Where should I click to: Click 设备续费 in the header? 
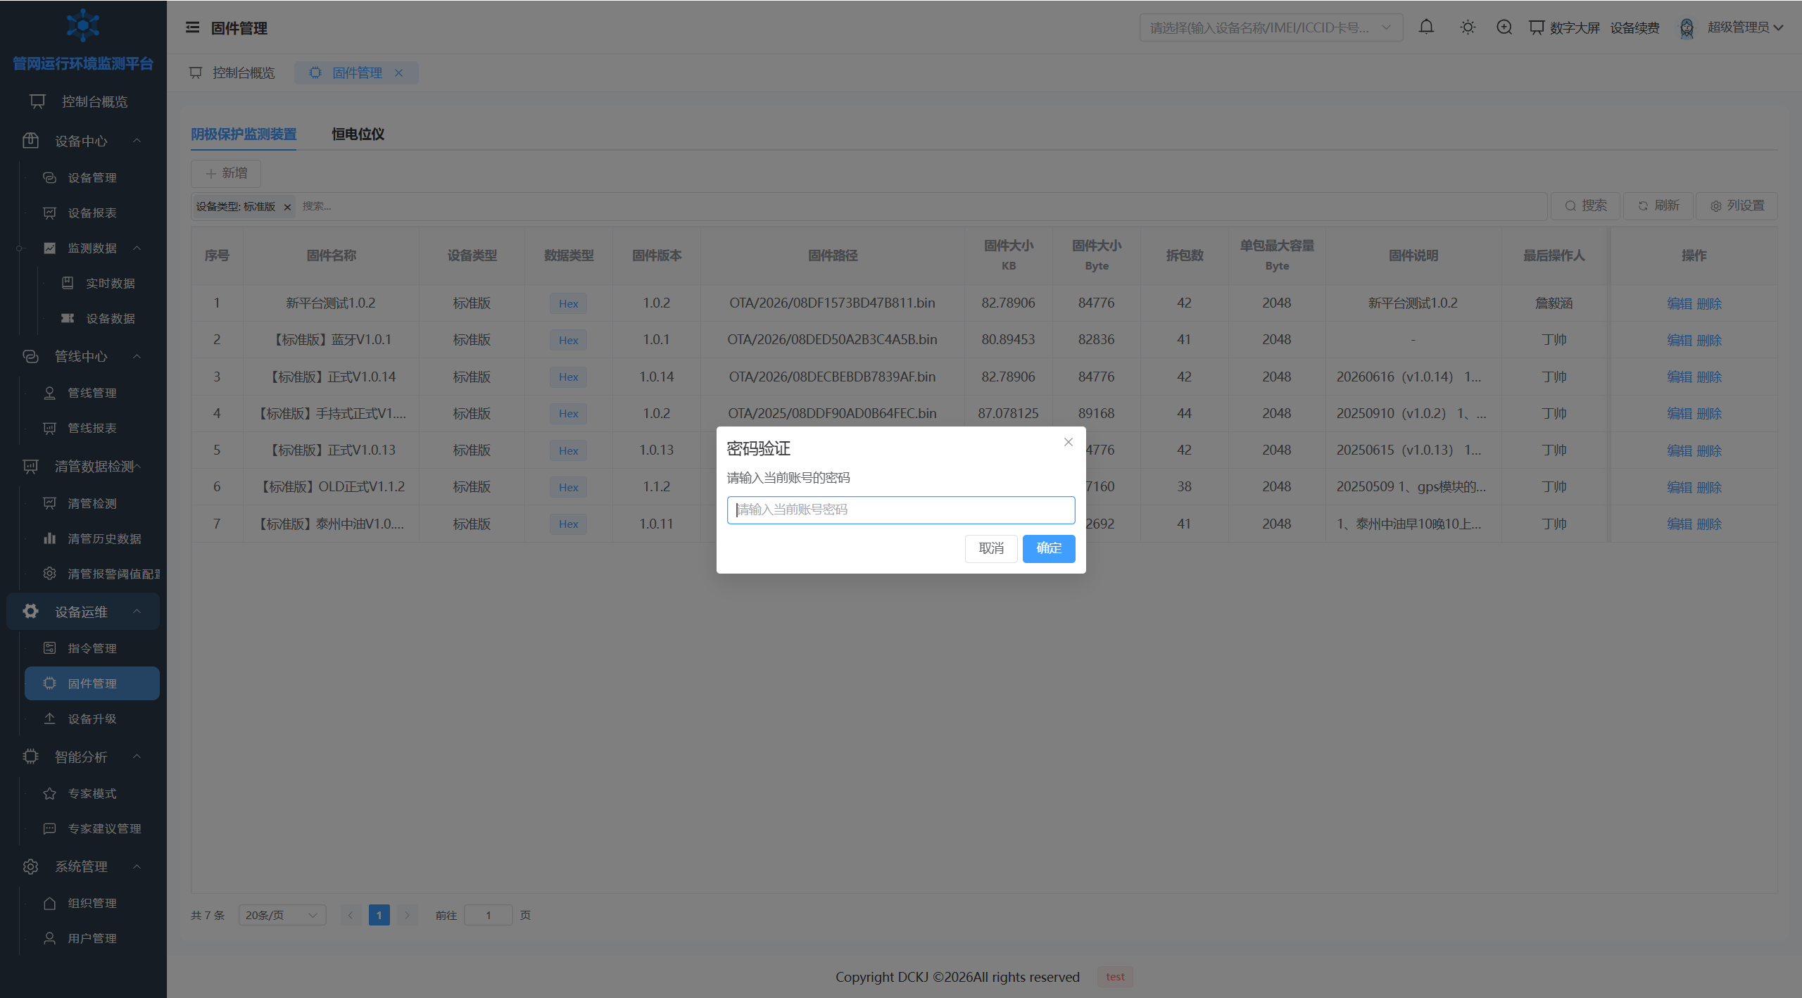pyautogui.click(x=1634, y=27)
